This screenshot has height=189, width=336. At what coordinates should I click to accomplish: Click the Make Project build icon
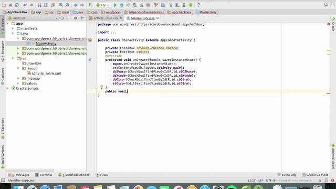[90, 5]
